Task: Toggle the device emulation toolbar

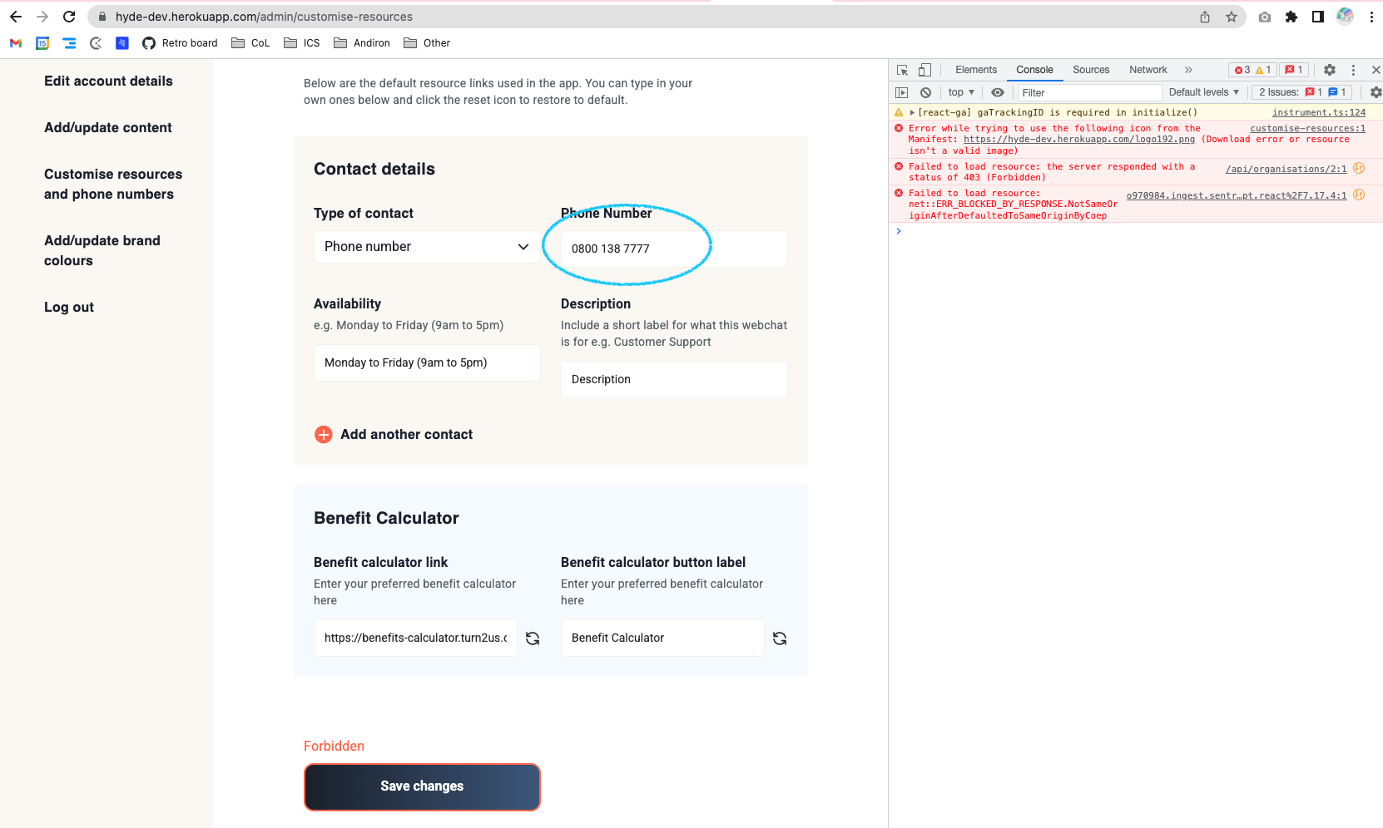Action: tap(924, 70)
